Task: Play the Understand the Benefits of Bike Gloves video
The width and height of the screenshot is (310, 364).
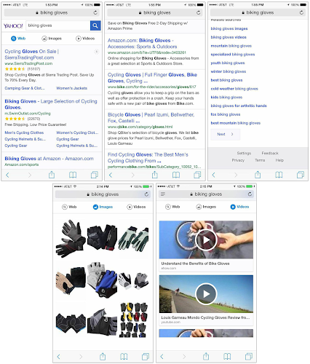Action: click(x=206, y=240)
